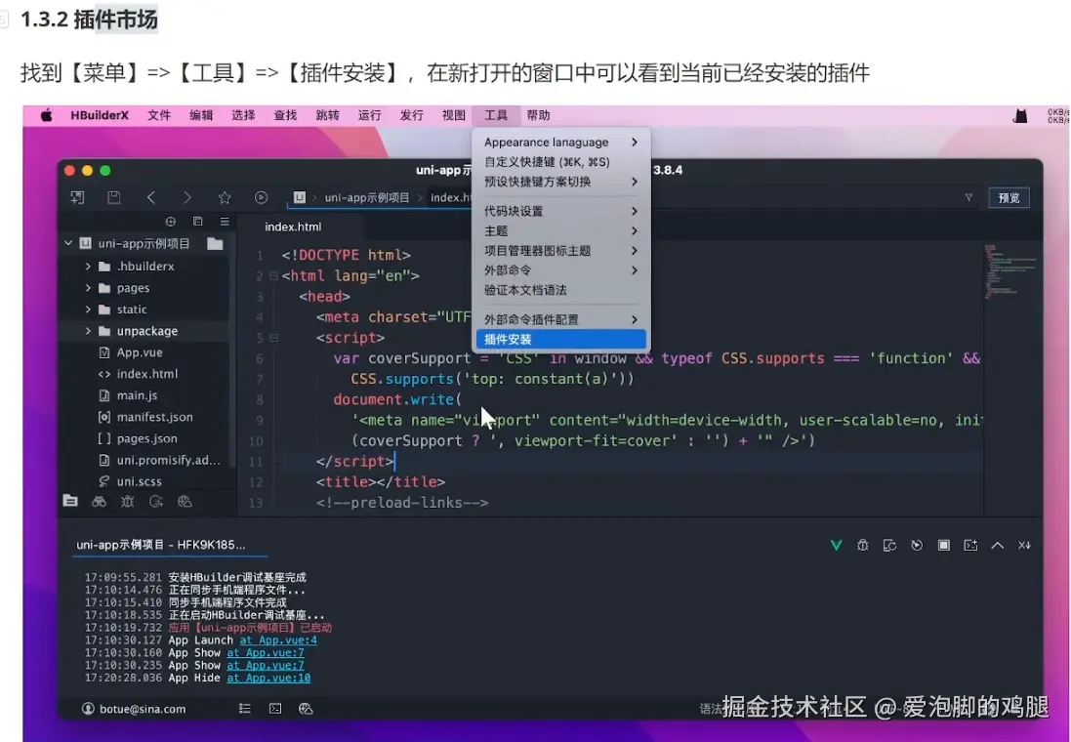Screen dimensions: 1071x742
Task: Open index.html in the file tree
Action: [138, 374]
